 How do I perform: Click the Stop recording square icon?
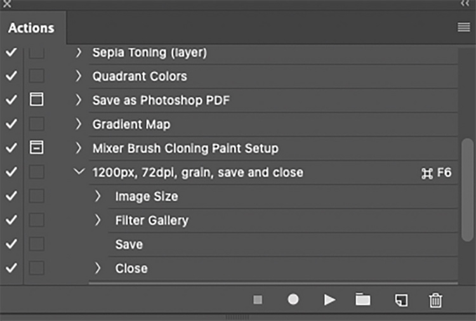(258, 300)
